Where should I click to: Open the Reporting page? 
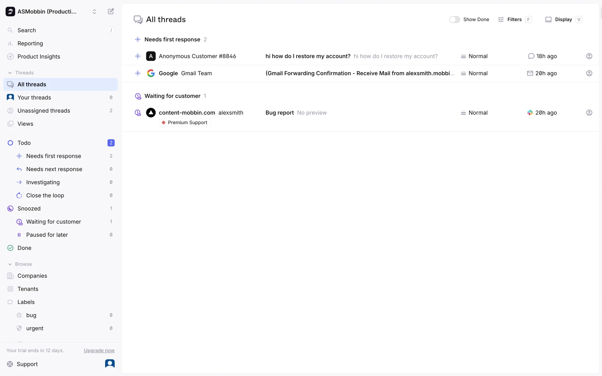pos(30,44)
